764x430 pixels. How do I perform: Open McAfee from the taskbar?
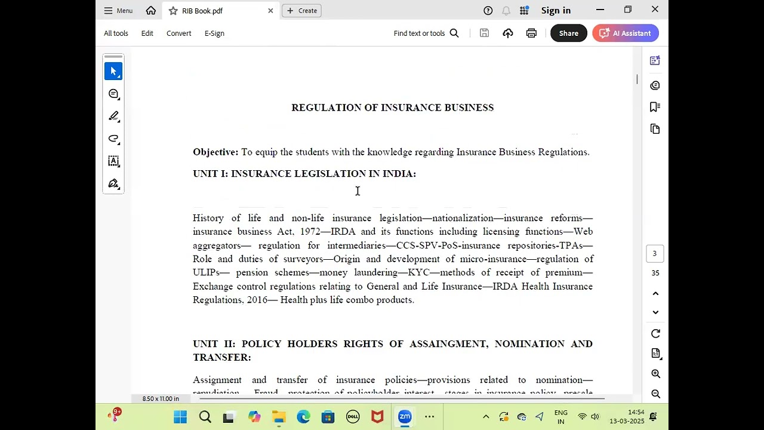tap(377, 417)
